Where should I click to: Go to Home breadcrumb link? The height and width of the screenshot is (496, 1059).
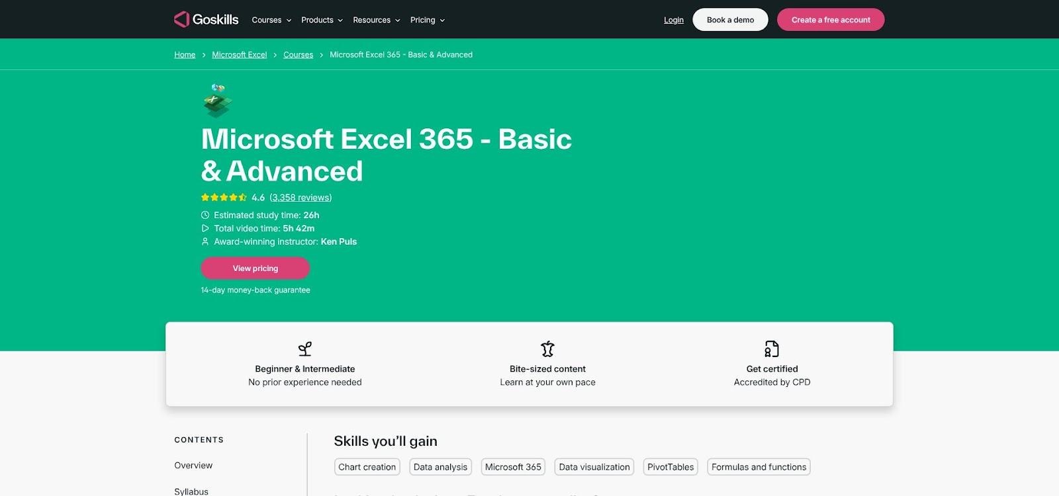point(185,55)
